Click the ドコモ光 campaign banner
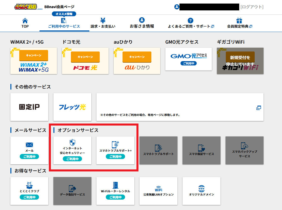The image size is (282, 210). (x=85, y=61)
